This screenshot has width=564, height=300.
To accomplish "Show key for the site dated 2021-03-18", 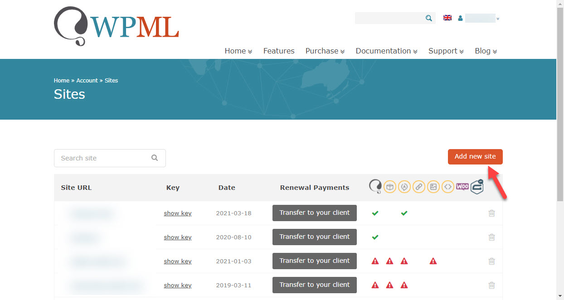I will click(x=178, y=213).
